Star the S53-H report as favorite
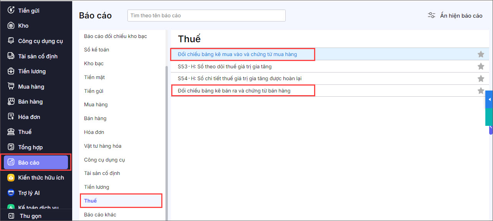The width and height of the screenshot is (493, 221). point(481,66)
